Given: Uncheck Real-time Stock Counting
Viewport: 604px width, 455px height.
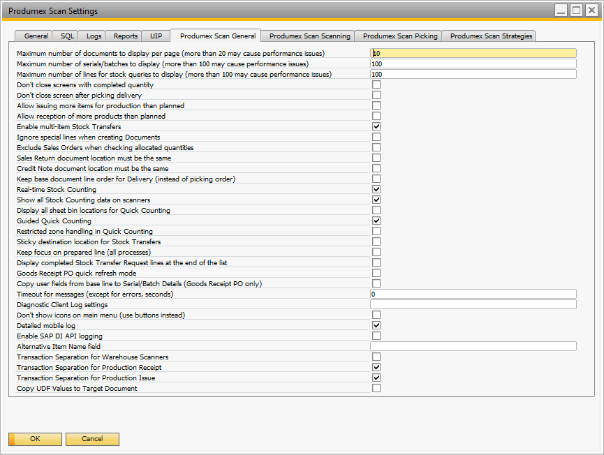Looking at the screenshot, I should pos(376,189).
